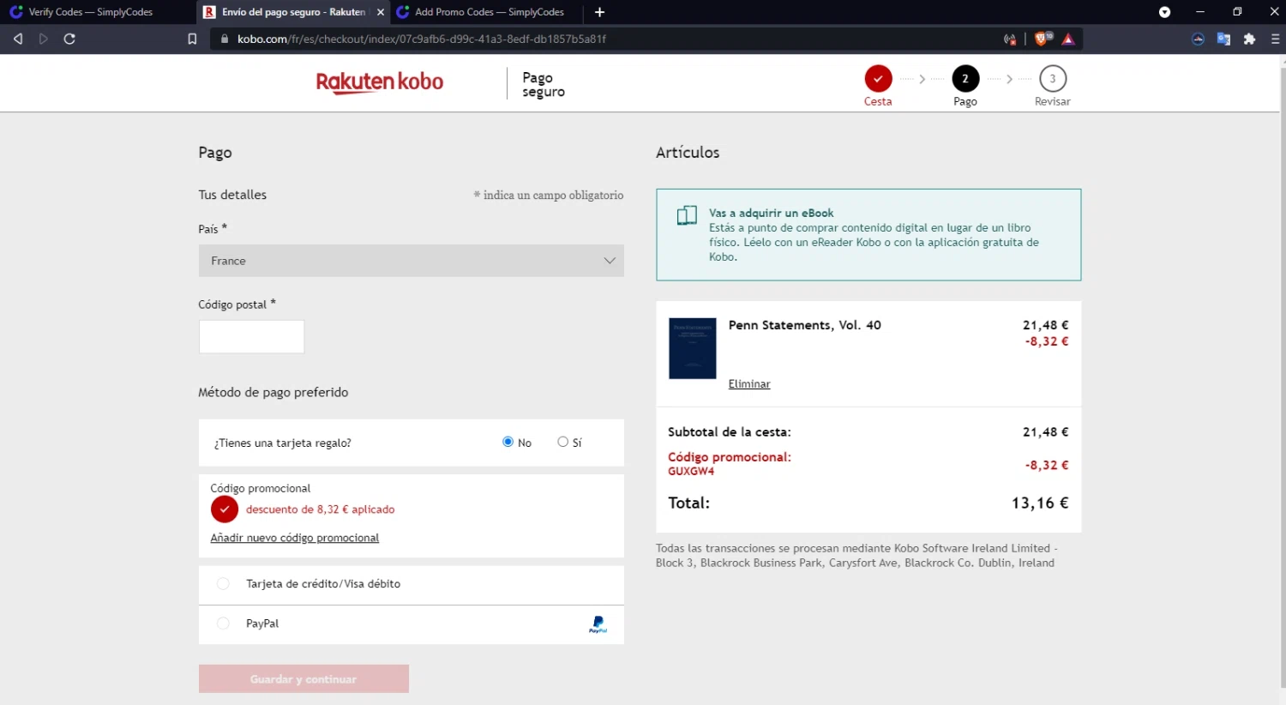
Task: Open the blocked autoplay media indicator
Action: coord(1010,39)
